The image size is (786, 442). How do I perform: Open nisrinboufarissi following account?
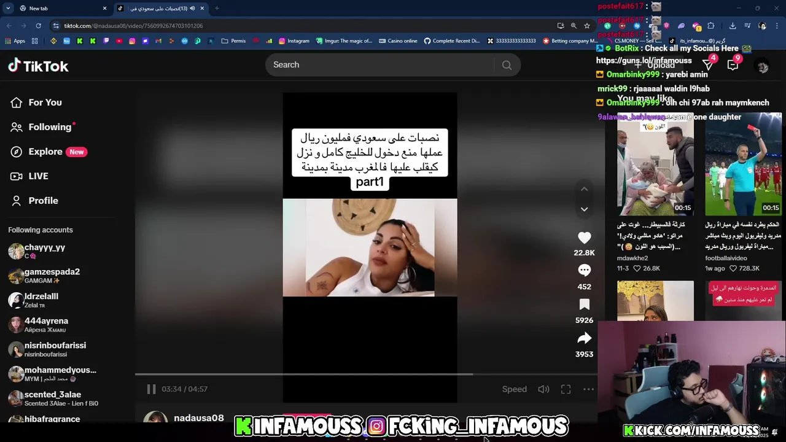(47, 349)
